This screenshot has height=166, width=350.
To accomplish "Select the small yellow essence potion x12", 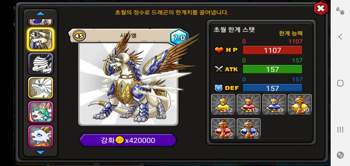I will [x=223, y=105].
